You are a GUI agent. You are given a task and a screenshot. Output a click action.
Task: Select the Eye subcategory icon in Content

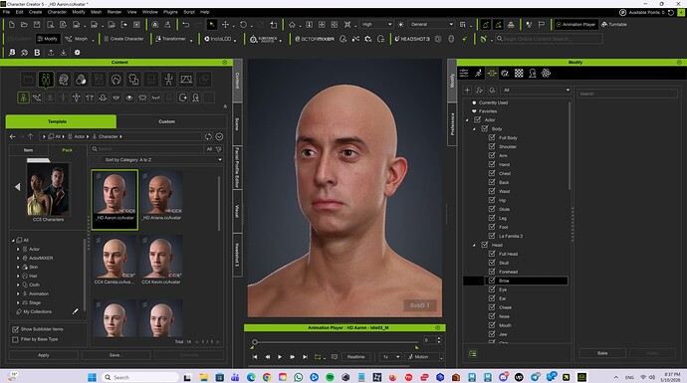point(129,97)
